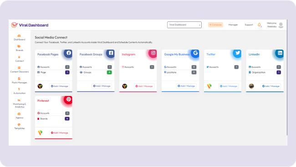Open the Manager menu item
This screenshot has width=296, height=167.
233,25
